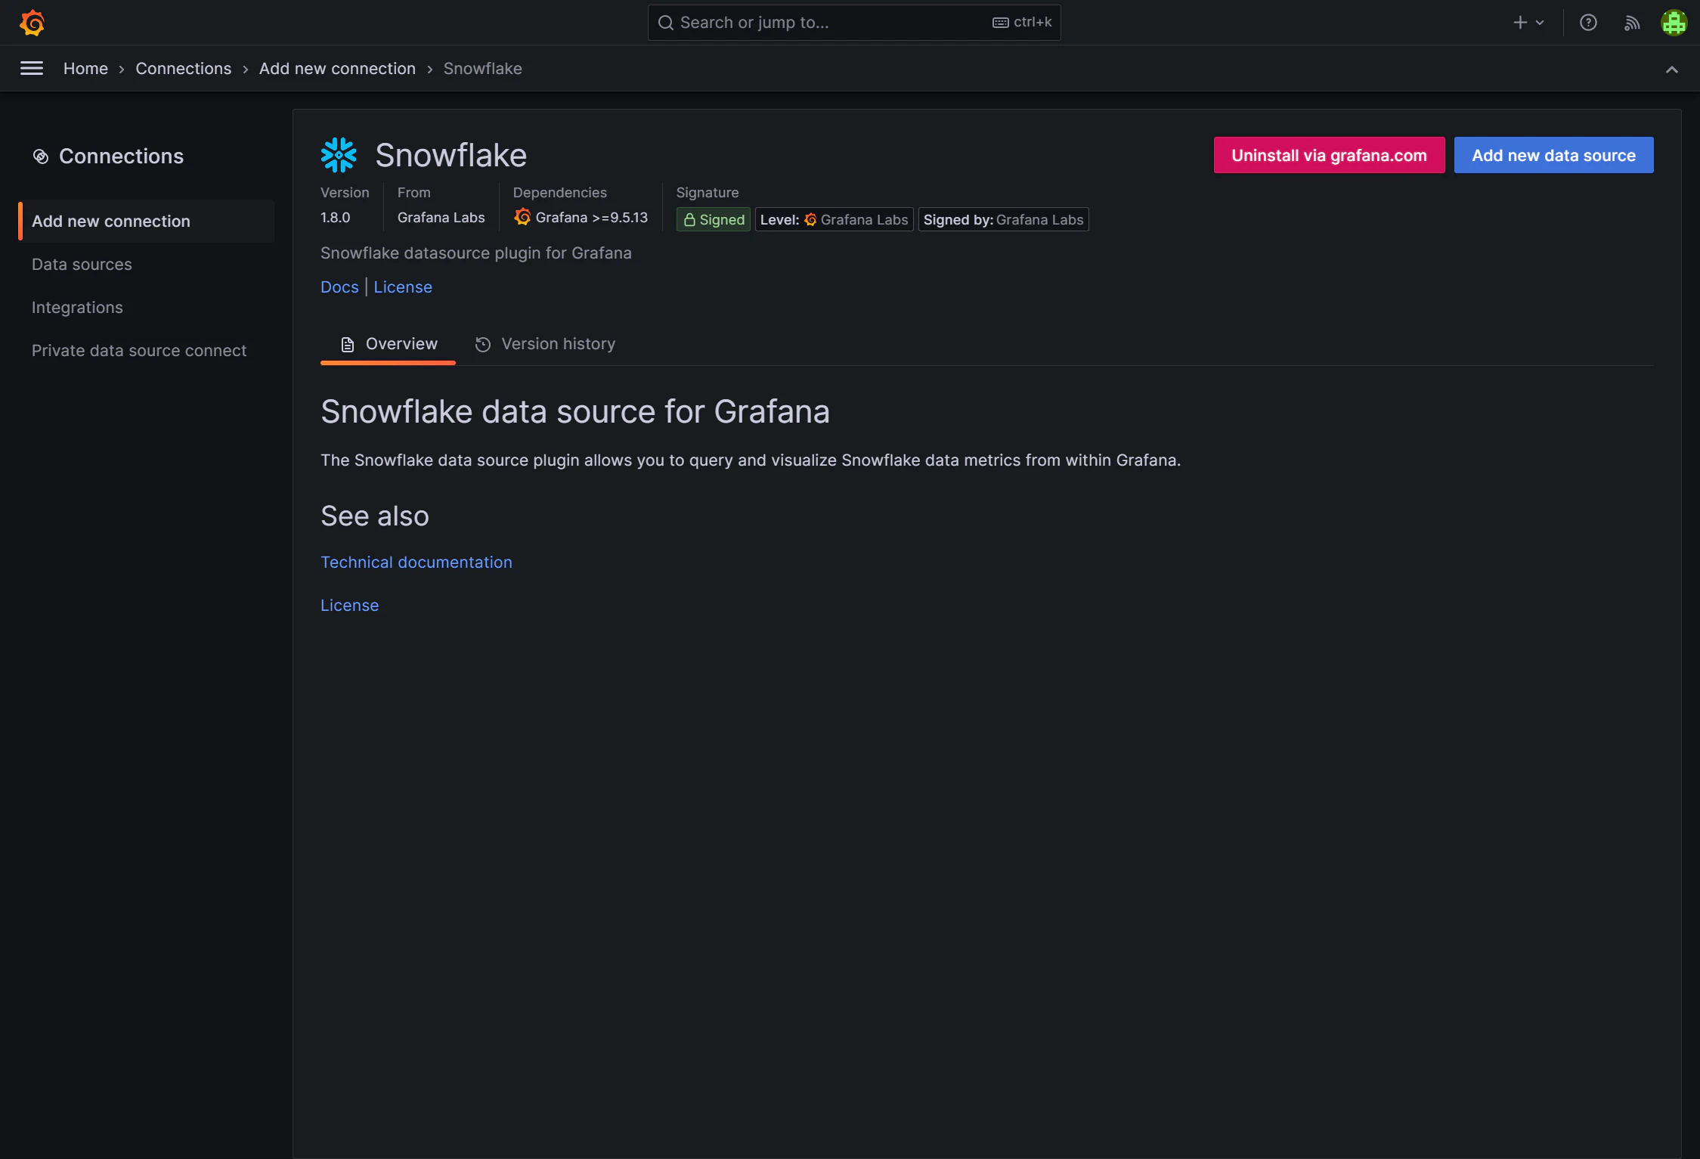The height and width of the screenshot is (1159, 1700).
Task: Click the lock icon in Signed badge
Action: [x=689, y=220]
